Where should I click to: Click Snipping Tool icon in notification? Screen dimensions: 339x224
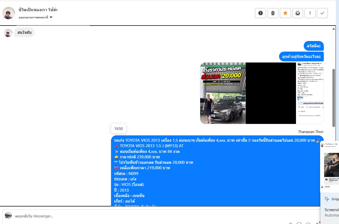pyautogui.click(x=327, y=199)
